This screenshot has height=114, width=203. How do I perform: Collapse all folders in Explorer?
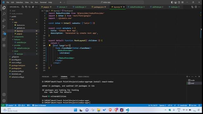(x=33, y=7)
